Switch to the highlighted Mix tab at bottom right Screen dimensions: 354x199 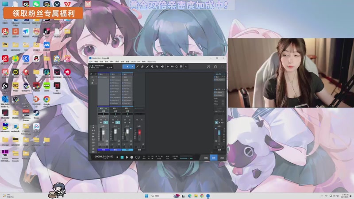coord(214,158)
